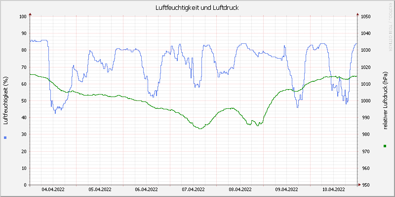Click the right axis value 1050

pos(365,16)
